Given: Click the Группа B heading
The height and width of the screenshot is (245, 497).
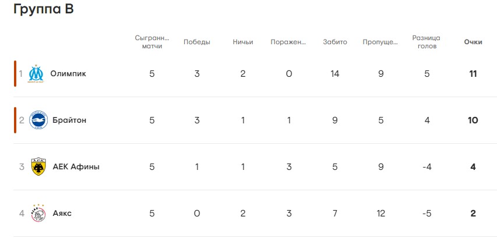Looking at the screenshot, I should coord(44,9).
